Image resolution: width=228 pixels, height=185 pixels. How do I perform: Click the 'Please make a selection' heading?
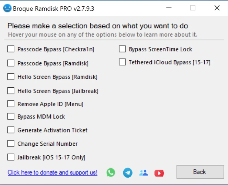tap(98, 26)
